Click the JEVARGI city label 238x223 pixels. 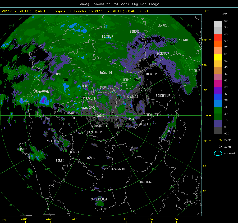point(163,25)
